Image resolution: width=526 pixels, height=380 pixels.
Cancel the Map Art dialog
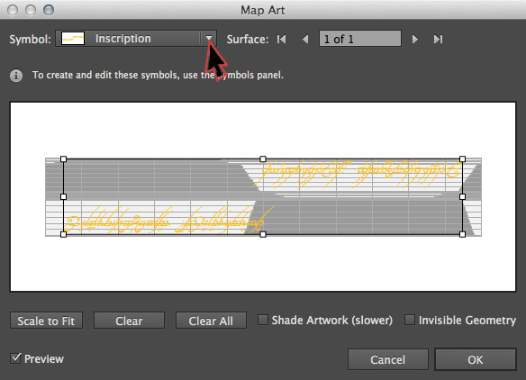click(388, 359)
